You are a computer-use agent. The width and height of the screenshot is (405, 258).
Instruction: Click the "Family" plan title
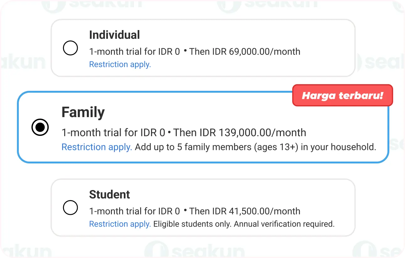pyautogui.click(x=83, y=112)
